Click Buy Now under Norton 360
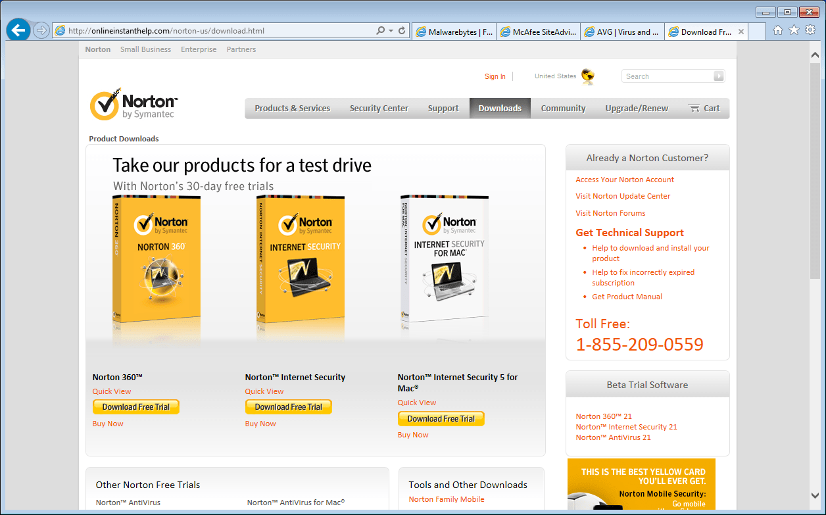The width and height of the screenshot is (826, 515). click(x=108, y=424)
